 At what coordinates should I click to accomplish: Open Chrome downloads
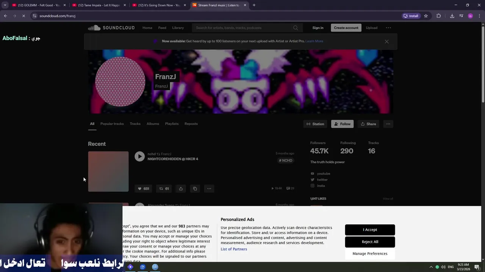coord(452,16)
